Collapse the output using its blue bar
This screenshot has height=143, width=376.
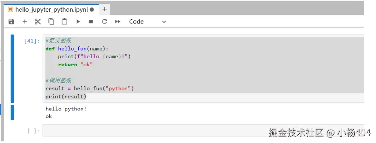(x=12, y=112)
